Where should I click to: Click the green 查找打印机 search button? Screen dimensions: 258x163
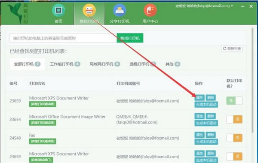pos(130,38)
